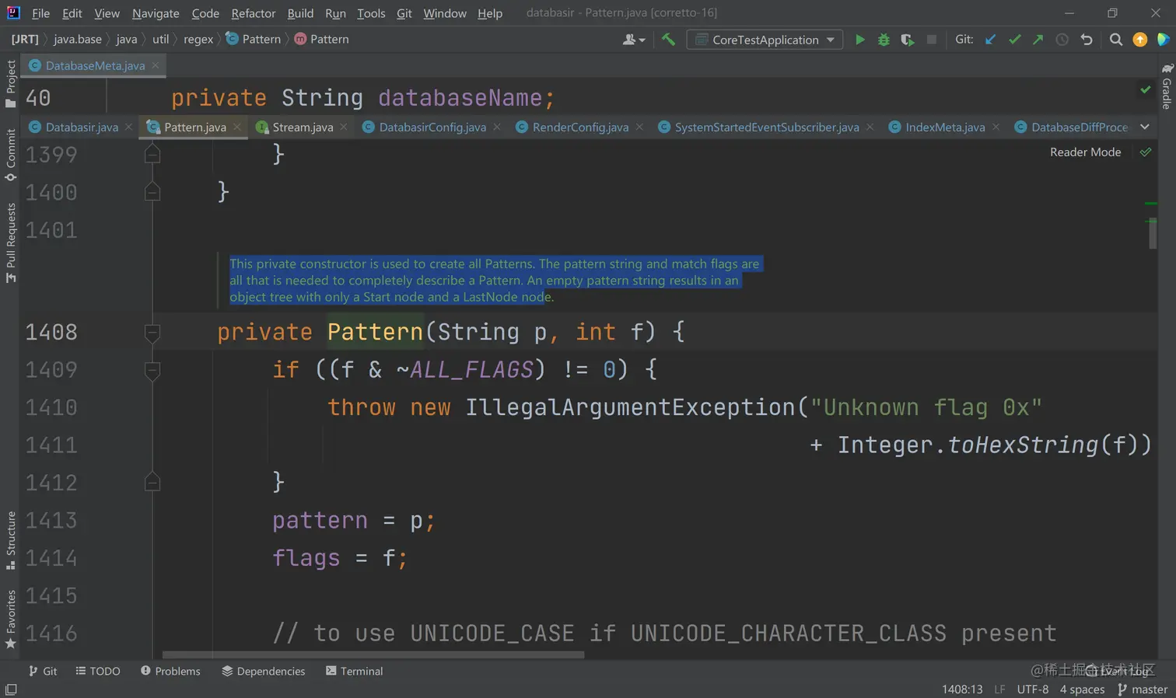Open Search Everywhere magnifier icon
Viewport: 1176px width, 698px height.
coord(1116,40)
